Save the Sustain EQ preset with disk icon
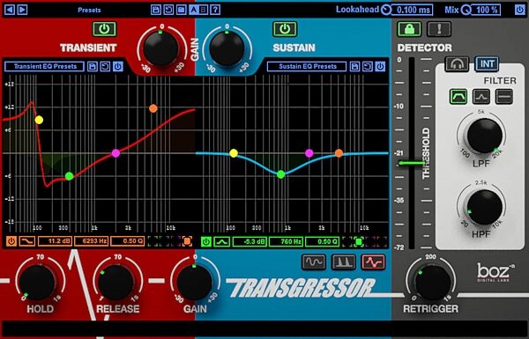The image size is (529, 339). pos(354,66)
